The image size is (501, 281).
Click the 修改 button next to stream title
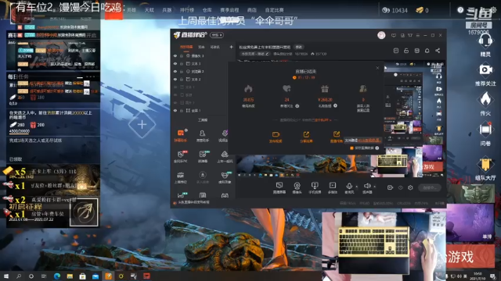click(x=298, y=47)
